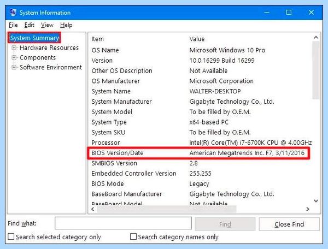Click the Microsoft Corporation value
This screenshot has width=328, height=249.
coord(221,81)
